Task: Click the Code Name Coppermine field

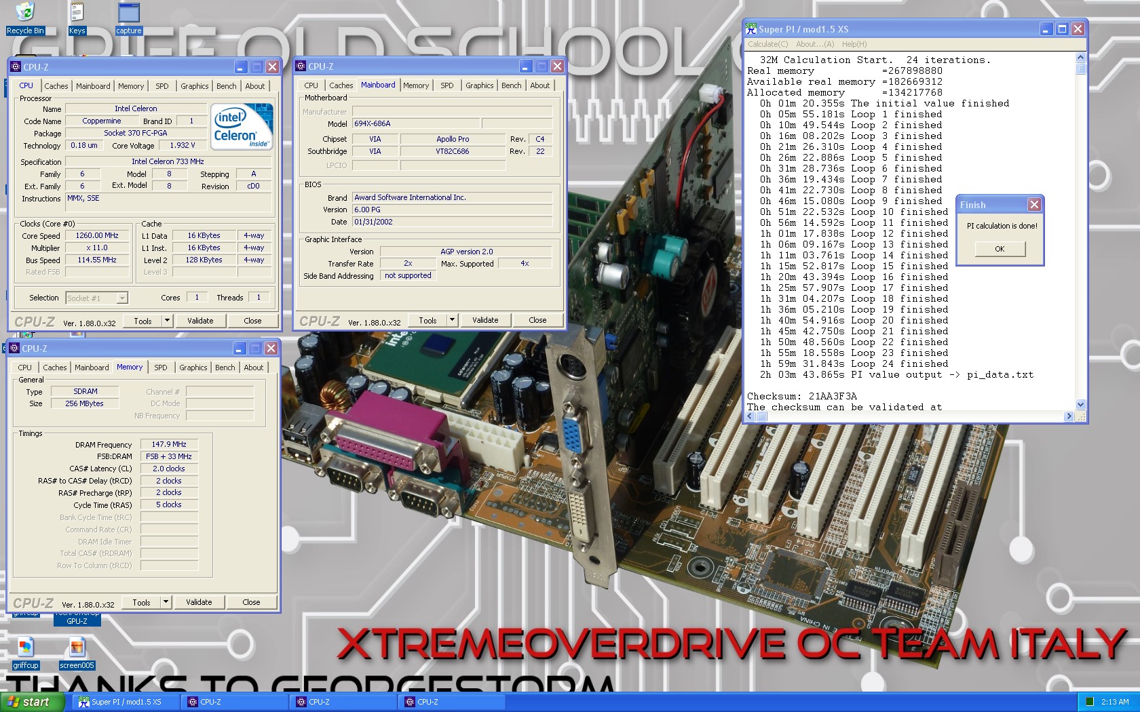Action: [102, 121]
